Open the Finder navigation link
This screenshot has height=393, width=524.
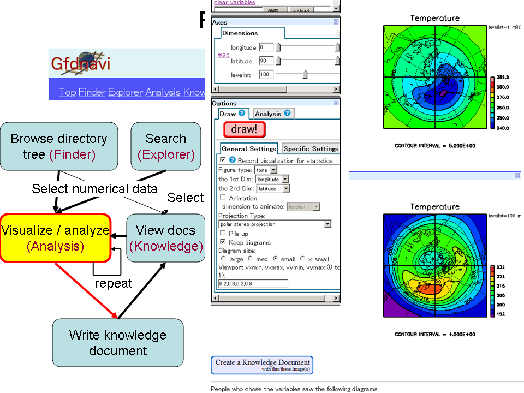tap(92, 92)
